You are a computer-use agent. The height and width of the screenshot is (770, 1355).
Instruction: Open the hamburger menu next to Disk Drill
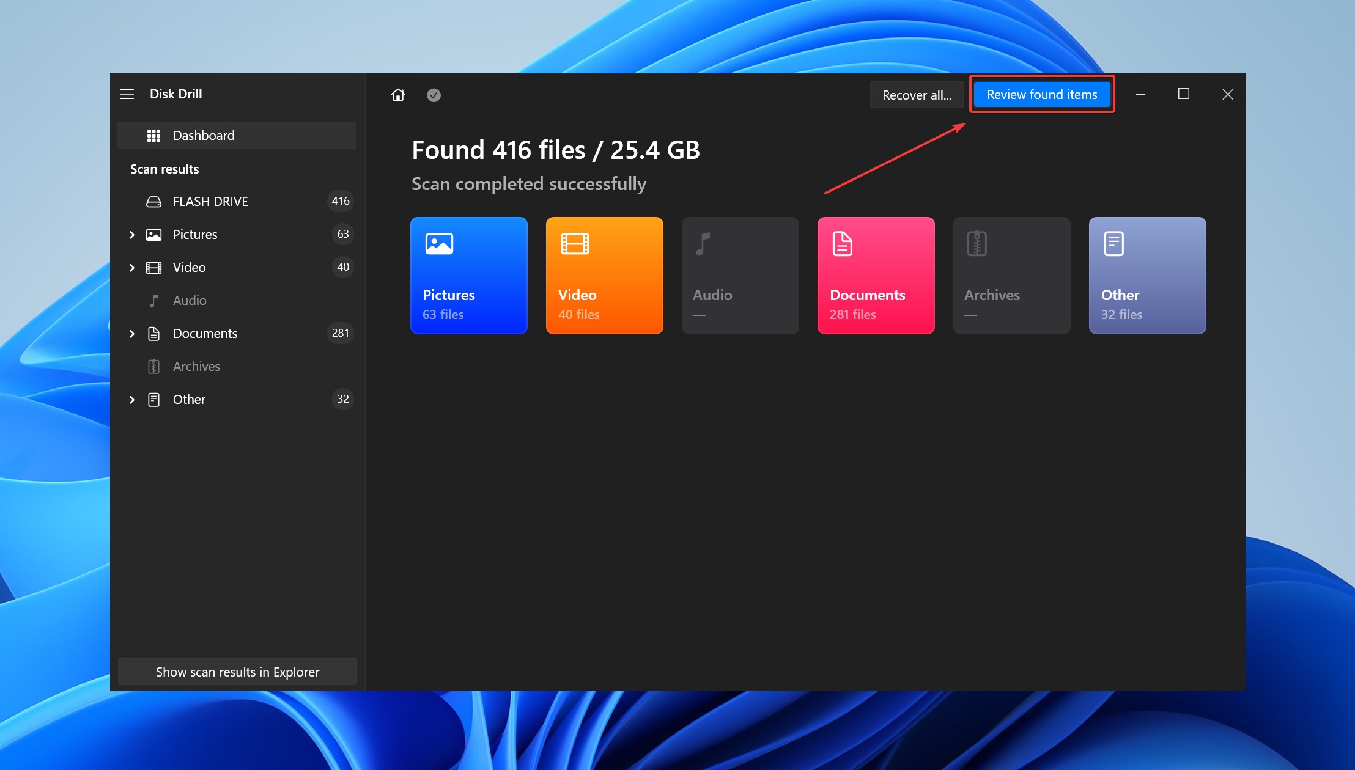click(x=127, y=94)
